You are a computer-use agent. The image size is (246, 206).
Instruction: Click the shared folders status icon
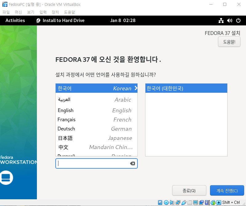[189, 203]
